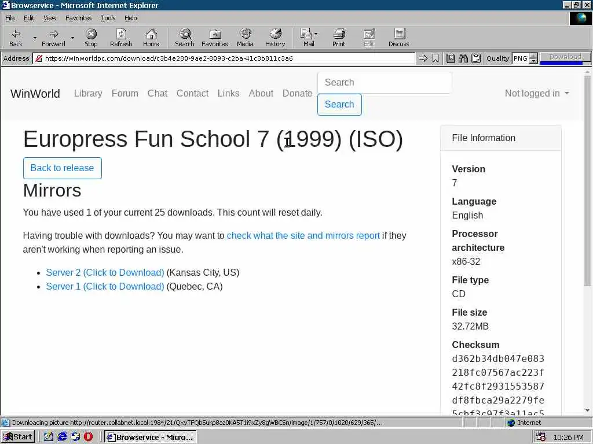Open the File menu
Screen dimensions: 593x444
pyautogui.click(x=10, y=18)
